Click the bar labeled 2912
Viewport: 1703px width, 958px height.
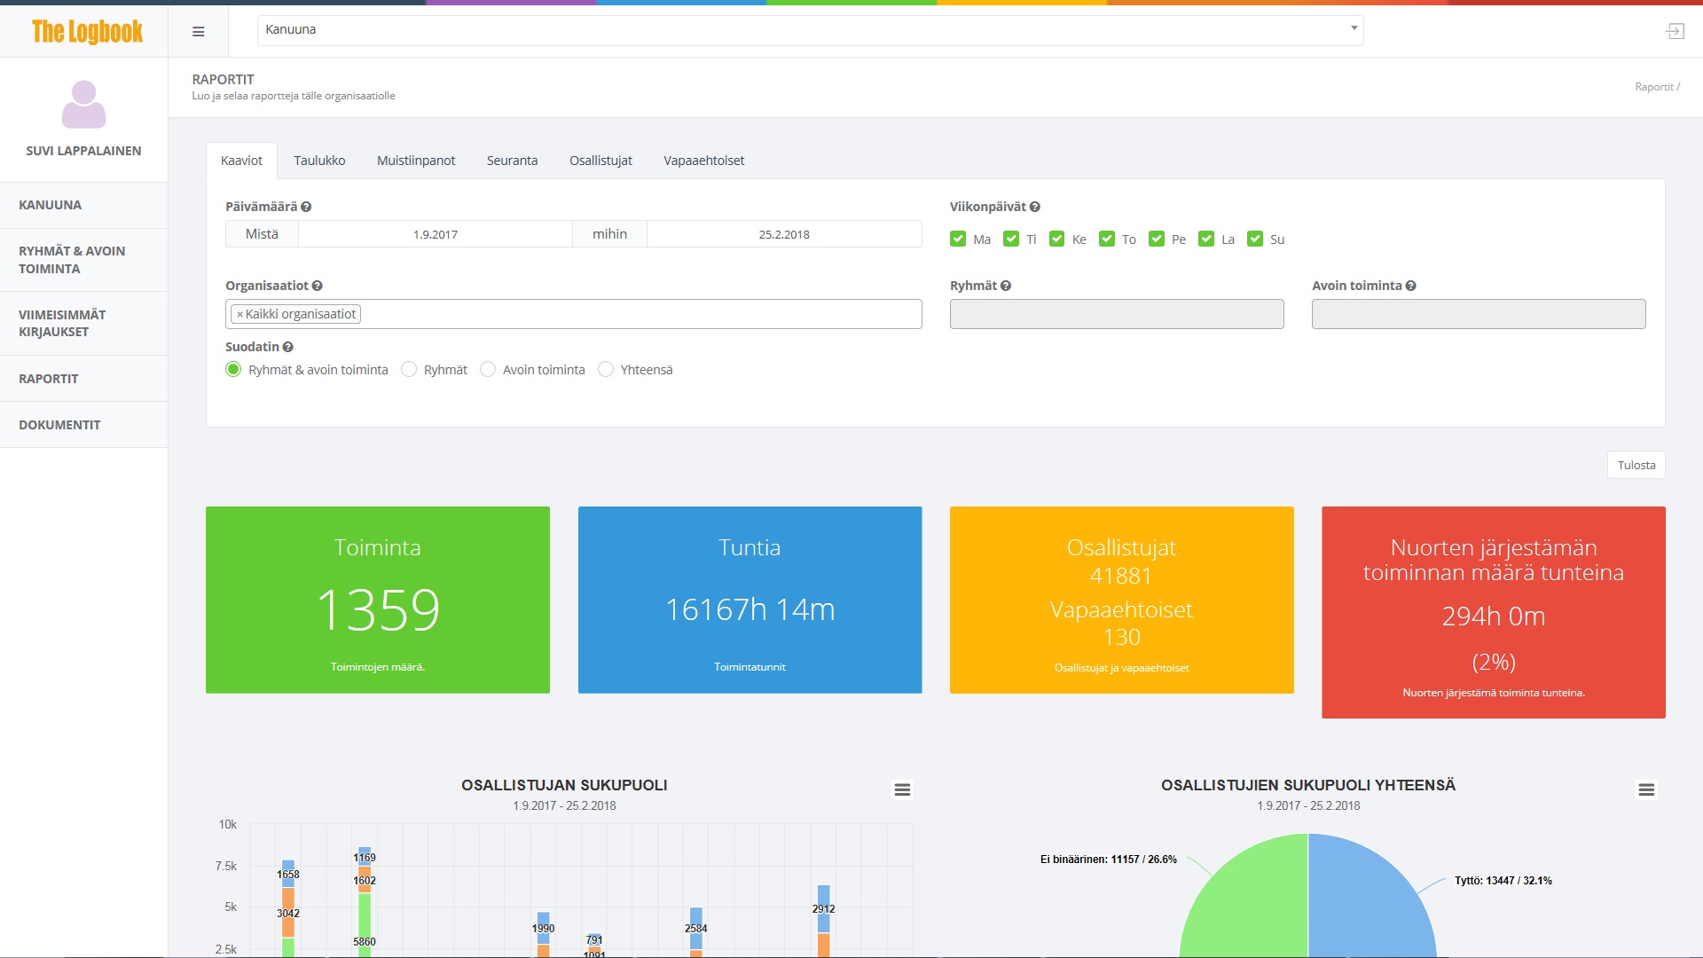(823, 909)
